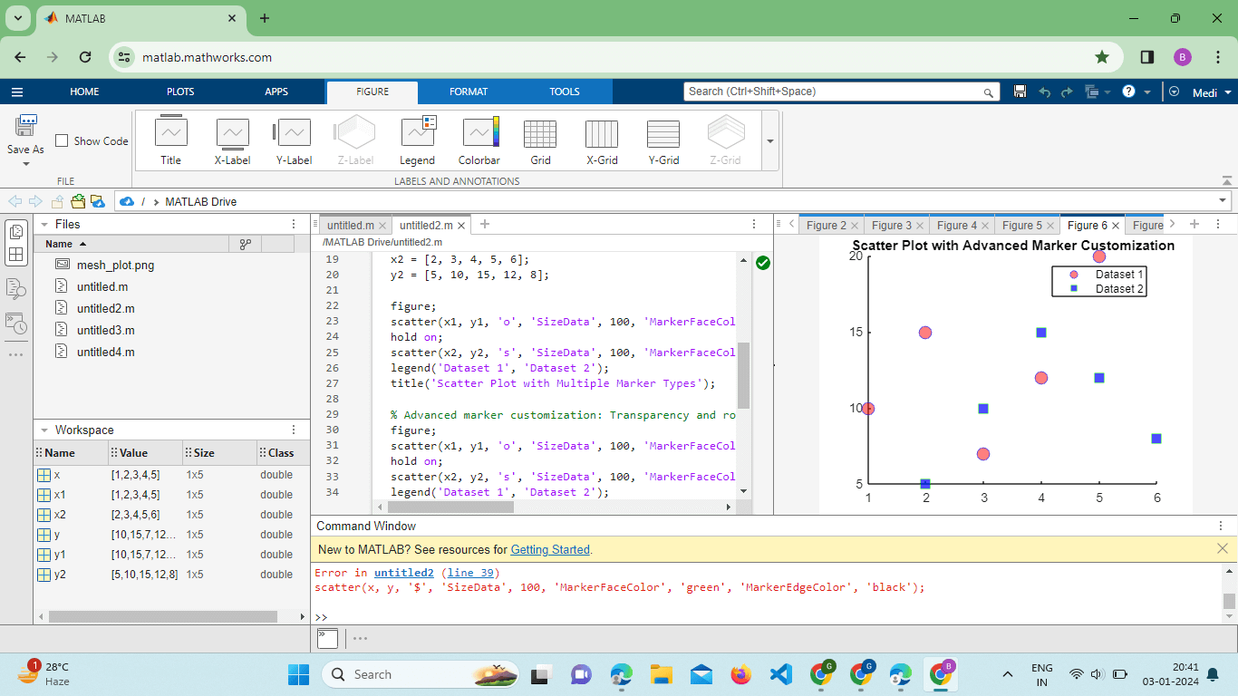
Task: Switch to the FORMAT ribbon tab
Action: (x=469, y=92)
